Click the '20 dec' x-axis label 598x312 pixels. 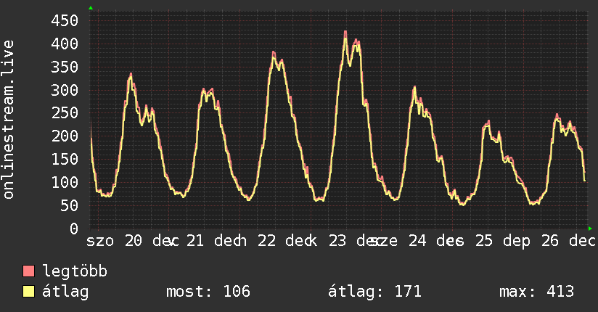click(152, 241)
